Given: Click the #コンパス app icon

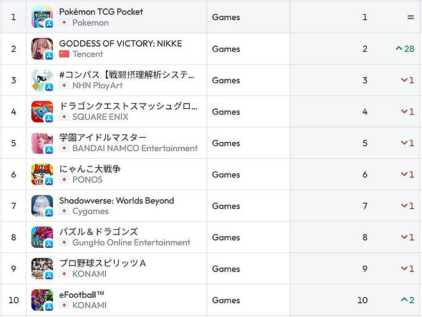Looking at the screenshot, I should 42,80.
